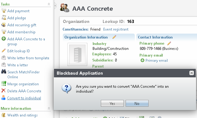This screenshot has width=197, height=118.
Task: Cancel conversion by clicking No
Action: tap(137, 103)
